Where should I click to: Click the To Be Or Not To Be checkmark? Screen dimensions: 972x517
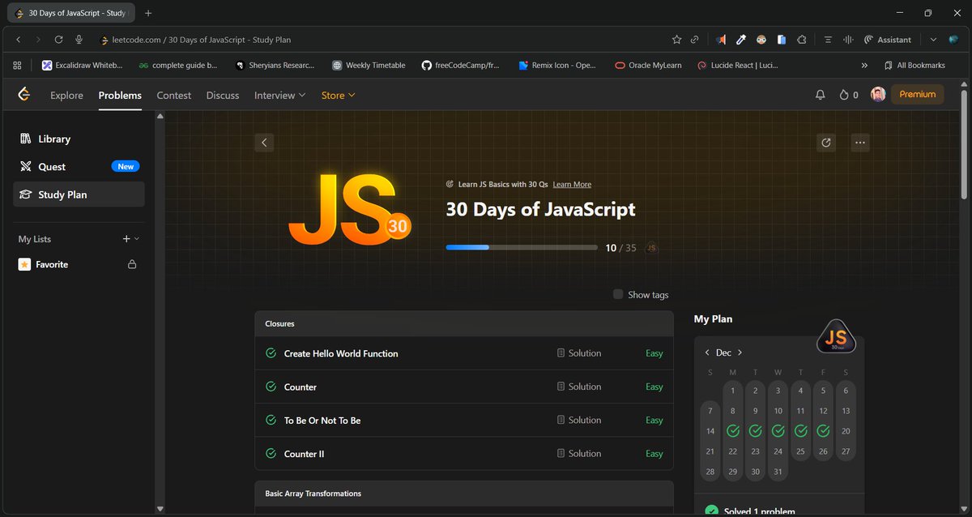point(271,421)
